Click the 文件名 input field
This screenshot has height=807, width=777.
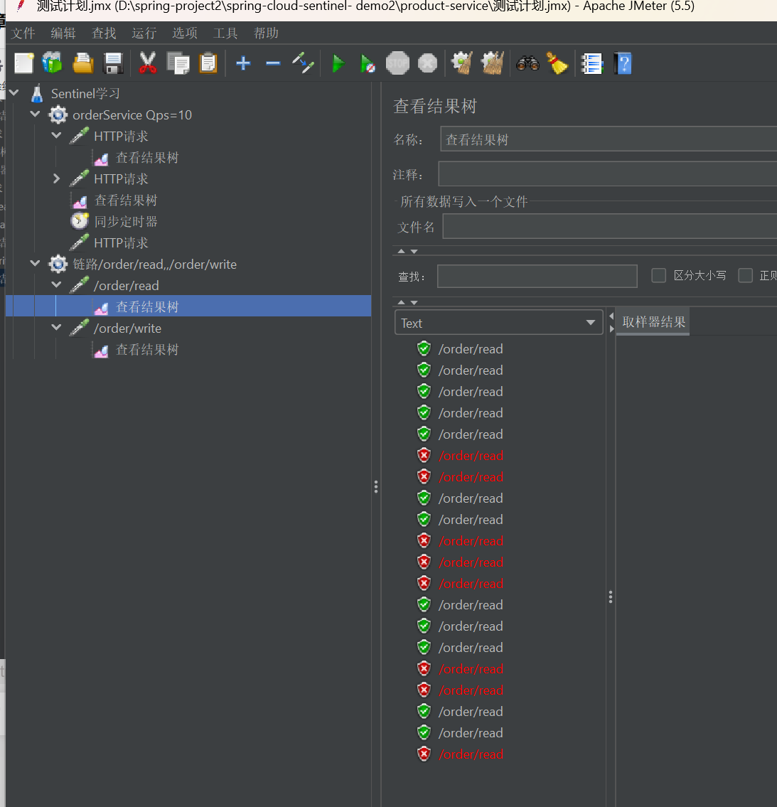(x=609, y=226)
